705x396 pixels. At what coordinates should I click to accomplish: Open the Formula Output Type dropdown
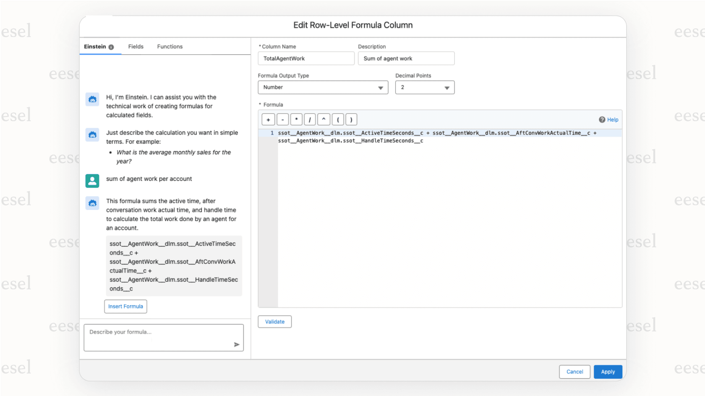click(x=323, y=87)
